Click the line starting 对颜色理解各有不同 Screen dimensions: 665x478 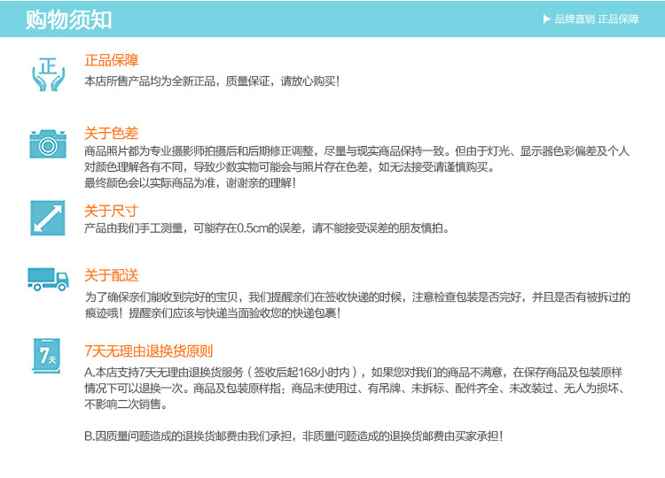[290, 167]
